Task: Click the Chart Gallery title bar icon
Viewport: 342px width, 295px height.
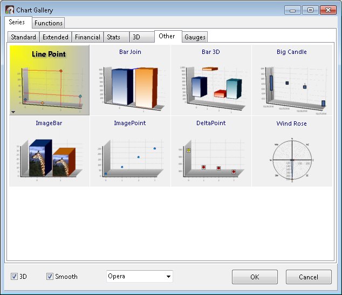Action: click(10, 10)
